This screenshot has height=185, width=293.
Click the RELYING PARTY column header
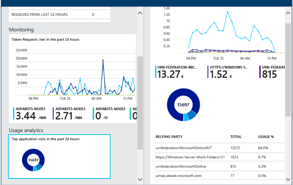coord(169,137)
